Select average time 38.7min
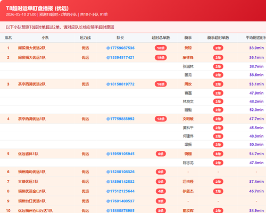This screenshot has width=266, height=213. [256, 66]
